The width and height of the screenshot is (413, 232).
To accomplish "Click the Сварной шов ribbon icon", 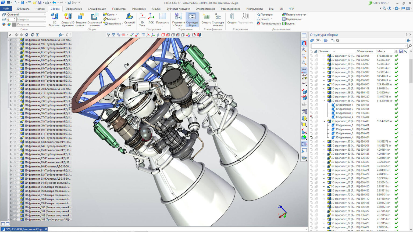I will click(x=129, y=19).
